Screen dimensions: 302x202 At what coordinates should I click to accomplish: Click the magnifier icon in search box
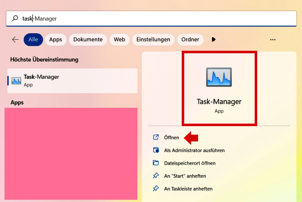(x=15, y=18)
